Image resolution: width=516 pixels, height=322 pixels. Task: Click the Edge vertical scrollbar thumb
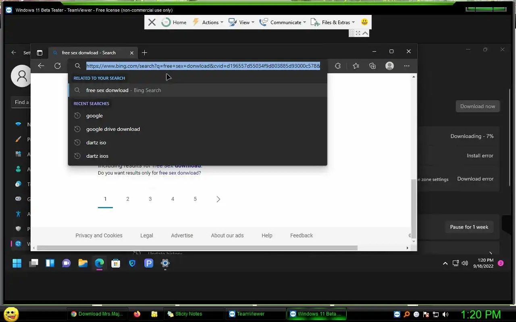tap(413, 208)
